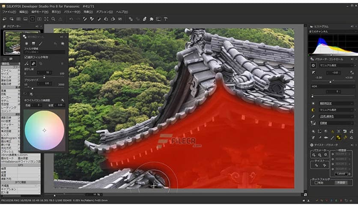Toggle the hot folder enable checkbox

(316, 183)
